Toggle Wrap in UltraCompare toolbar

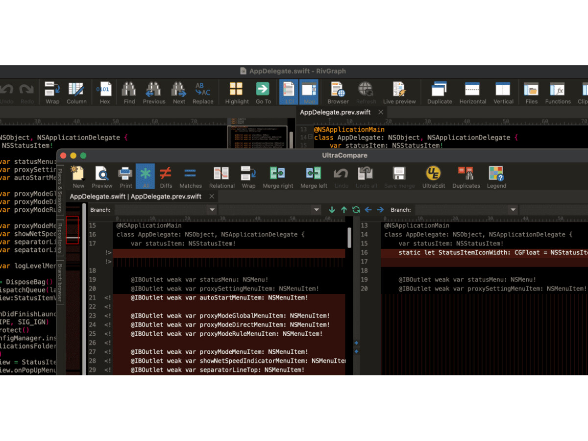[248, 177]
